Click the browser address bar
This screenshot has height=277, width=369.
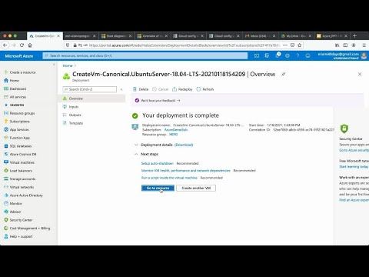[x=184, y=45]
